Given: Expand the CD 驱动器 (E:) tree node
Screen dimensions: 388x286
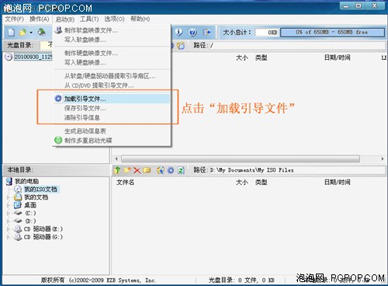Looking at the screenshot, I should click(x=9, y=229).
